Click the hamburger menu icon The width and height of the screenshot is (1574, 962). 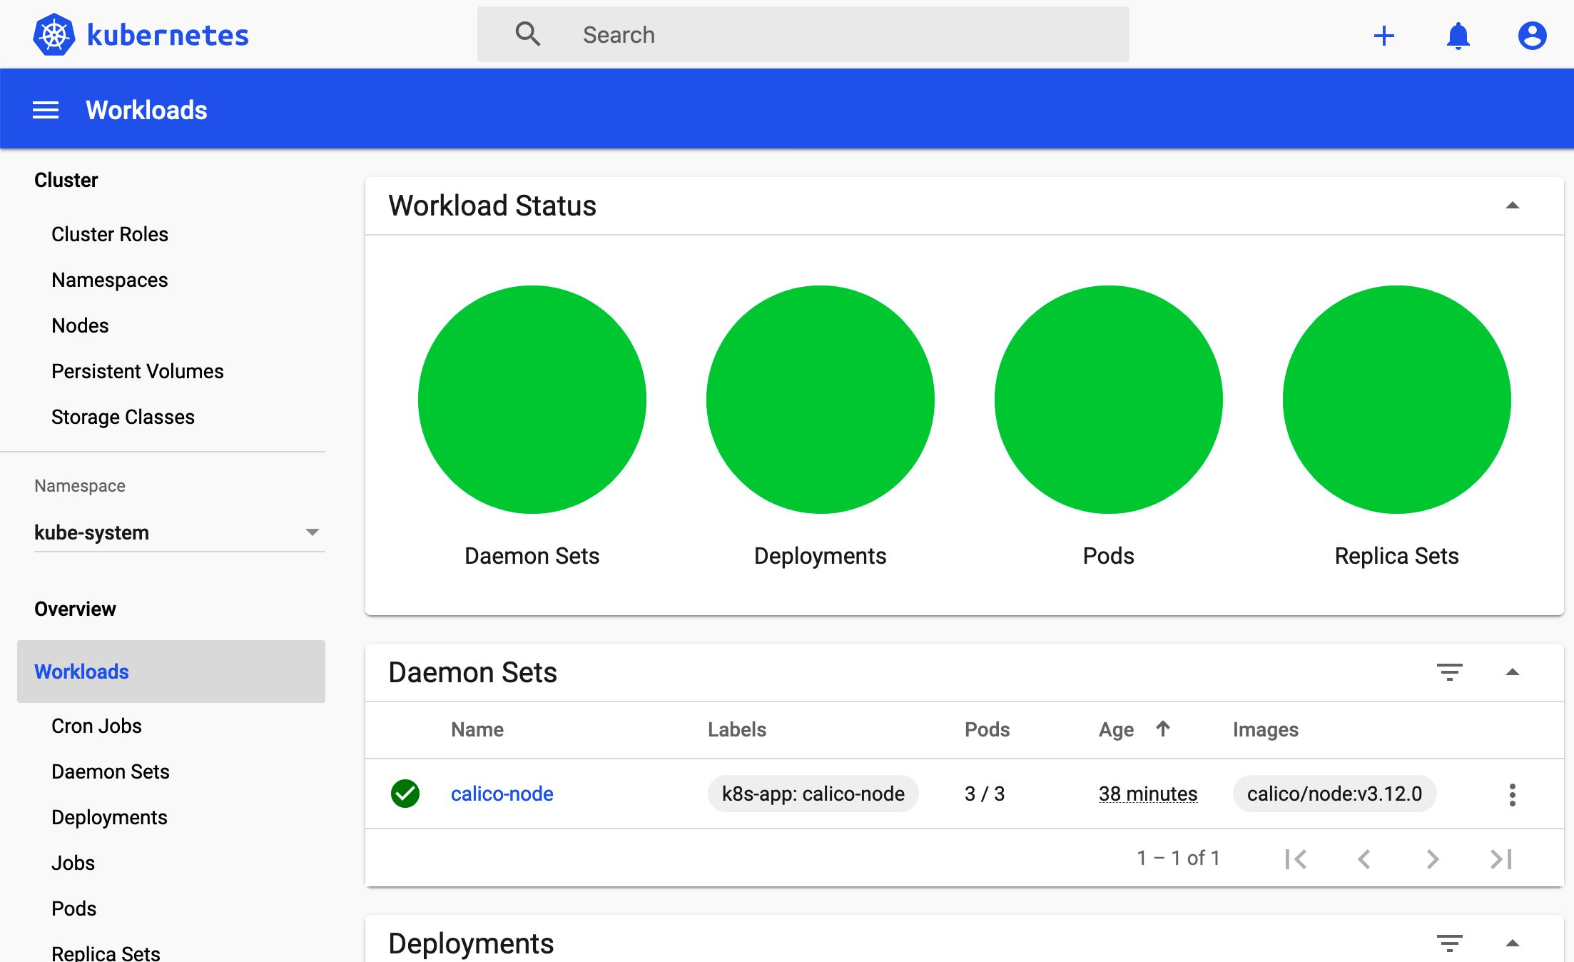coord(44,109)
